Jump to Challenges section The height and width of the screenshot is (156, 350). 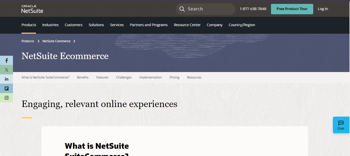pyautogui.click(x=124, y=77)
